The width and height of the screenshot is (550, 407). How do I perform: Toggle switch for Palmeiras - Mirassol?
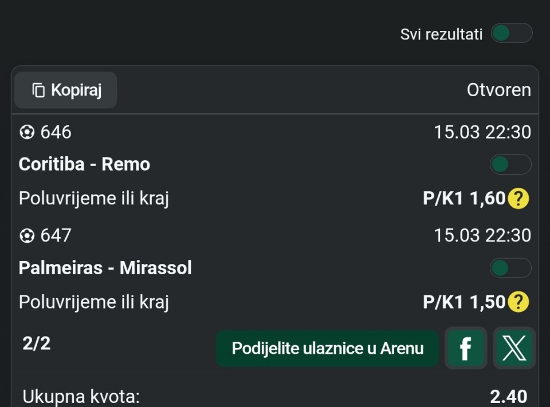click(x=510, y=268)
